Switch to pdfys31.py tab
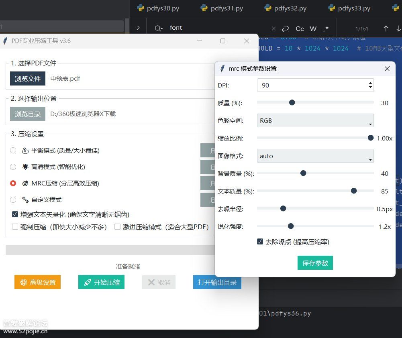 227,8
